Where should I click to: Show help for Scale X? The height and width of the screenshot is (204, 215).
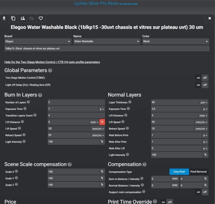click(16, 171)
